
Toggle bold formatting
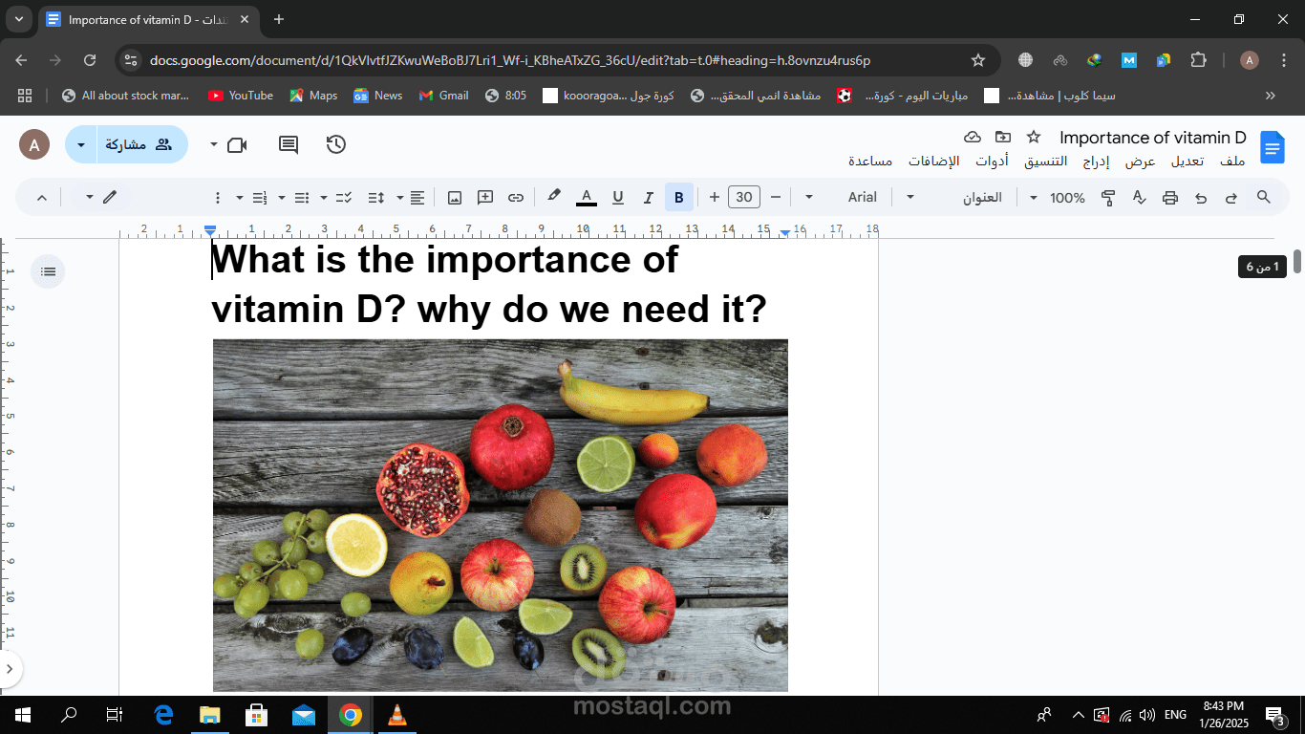pyautogui.click(x=679, y=198)
